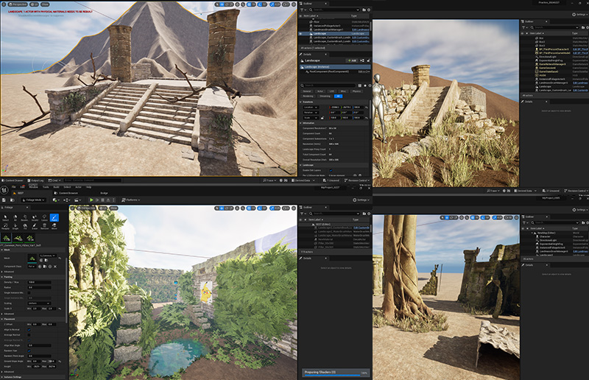
Task: Uncheck Align to Normal checkbox
Action: click(x=29, y=330)
